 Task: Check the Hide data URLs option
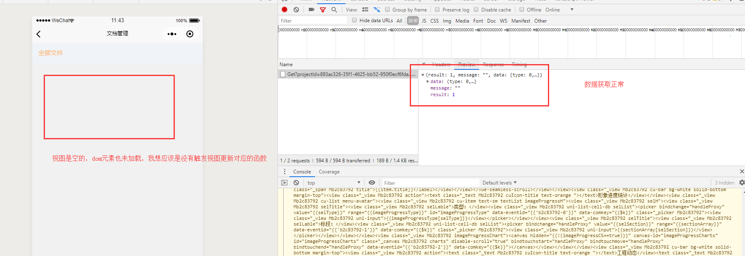pyautogui.click(x=354, y=20)
